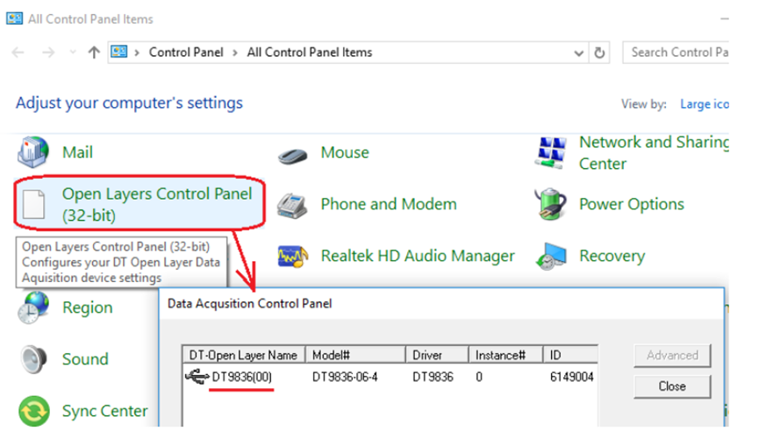Launch Realtek HD Audio Manager icon
The width and height of the screenshot is (759, 438).
(x=292, y=257)
